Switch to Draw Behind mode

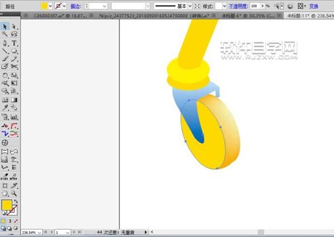9,228
